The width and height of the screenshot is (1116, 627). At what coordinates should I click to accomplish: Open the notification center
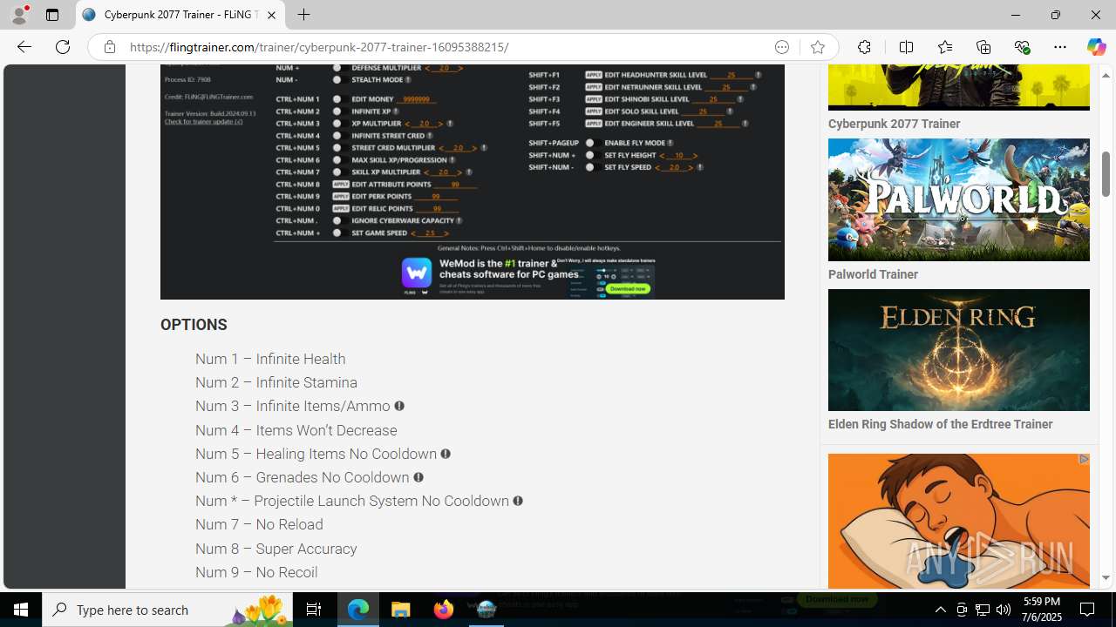coord(1088,610)
